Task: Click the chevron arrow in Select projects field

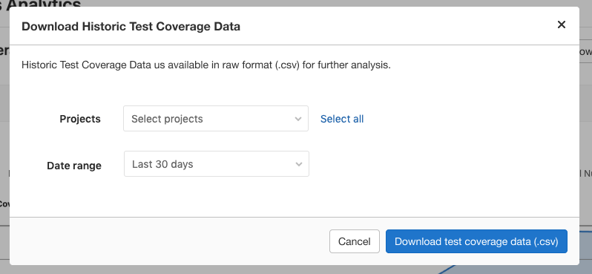Action: tap(298, 119)
